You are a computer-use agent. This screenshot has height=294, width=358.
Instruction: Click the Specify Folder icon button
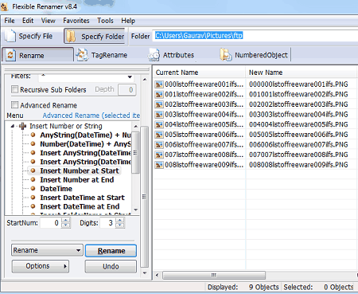(x=71, y=36)
